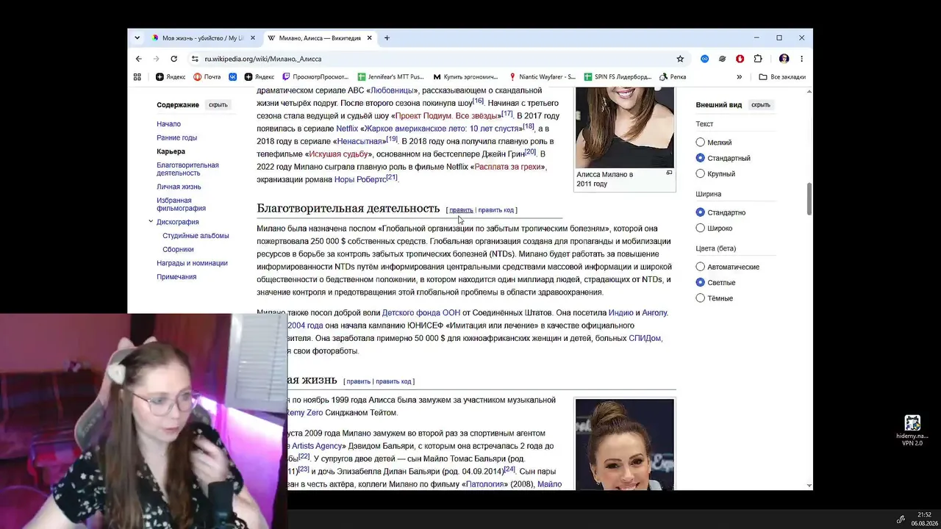941x529 pixels.
Task: Open the Купить эргономич... bookmark
Action: 466,76
